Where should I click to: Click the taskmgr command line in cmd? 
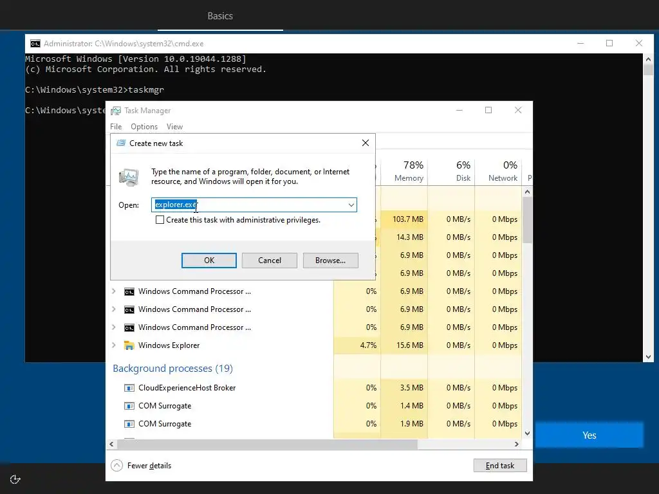click(95, 90)
